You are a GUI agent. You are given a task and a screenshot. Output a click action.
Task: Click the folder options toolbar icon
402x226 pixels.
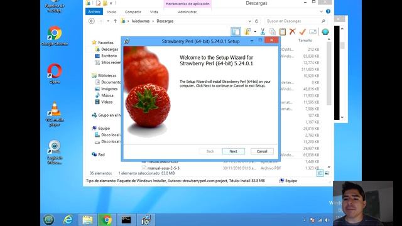coord(247,32)
